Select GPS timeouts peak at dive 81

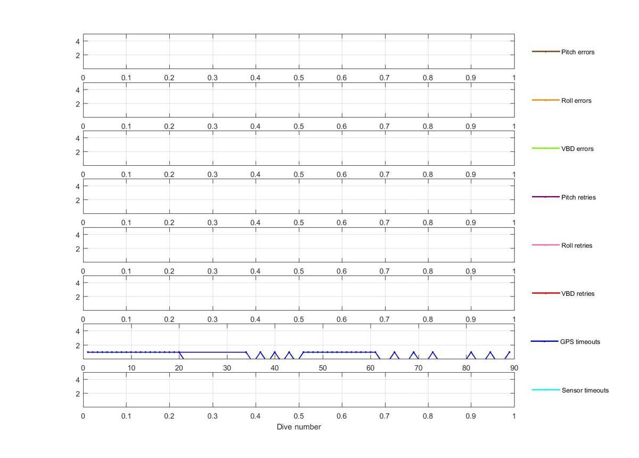point(471,352)
